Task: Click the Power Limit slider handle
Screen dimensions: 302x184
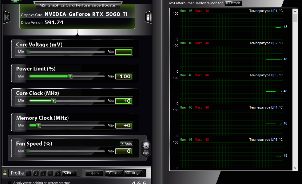Action: click(70, 76)
